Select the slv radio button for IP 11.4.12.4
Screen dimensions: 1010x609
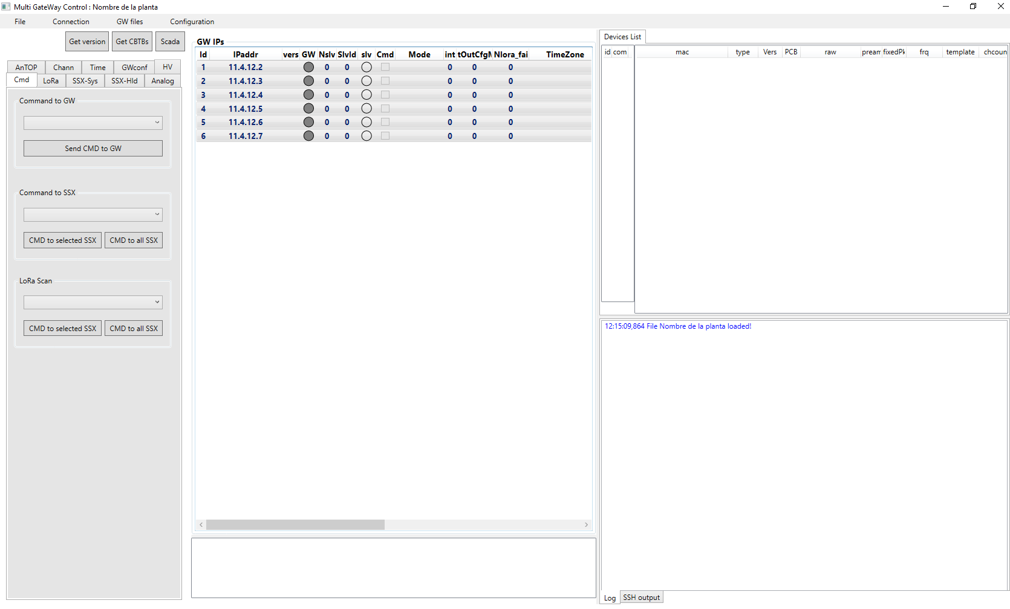coord(367,94)
